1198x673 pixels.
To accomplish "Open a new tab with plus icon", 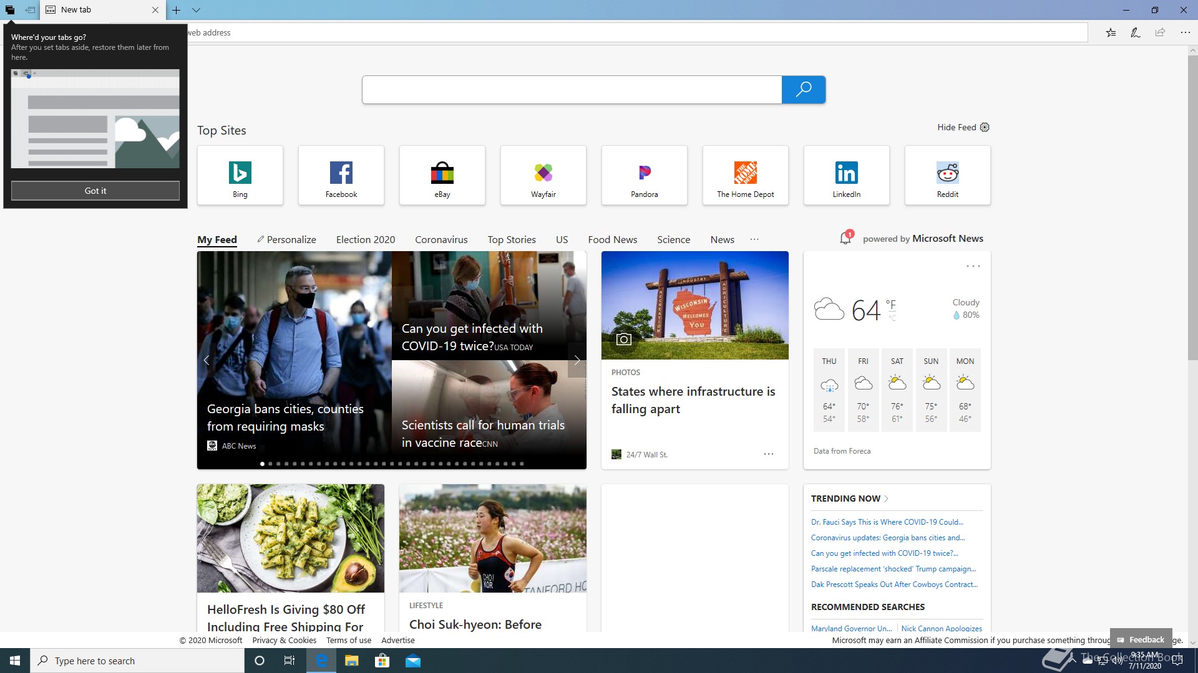I will coord(177,10).
